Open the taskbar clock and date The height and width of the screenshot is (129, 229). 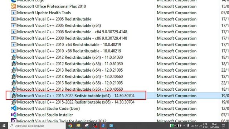(214, 126)
